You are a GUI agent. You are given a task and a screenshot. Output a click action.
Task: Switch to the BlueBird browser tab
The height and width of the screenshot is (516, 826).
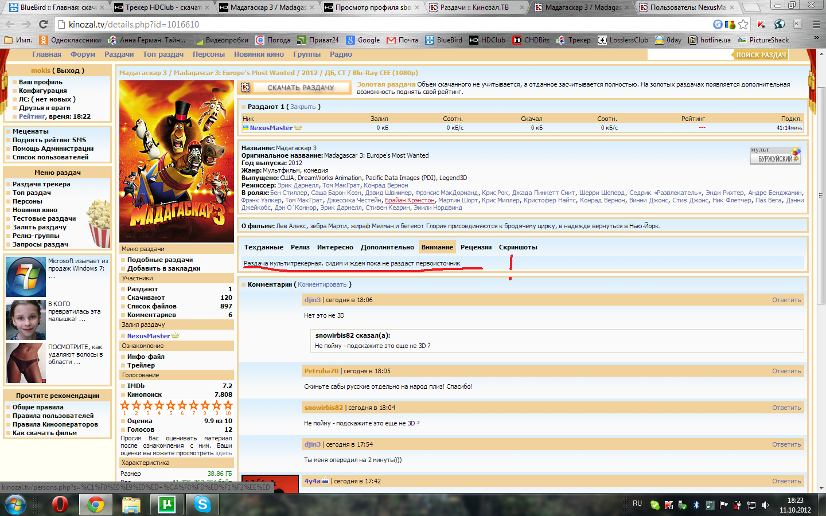57,7
